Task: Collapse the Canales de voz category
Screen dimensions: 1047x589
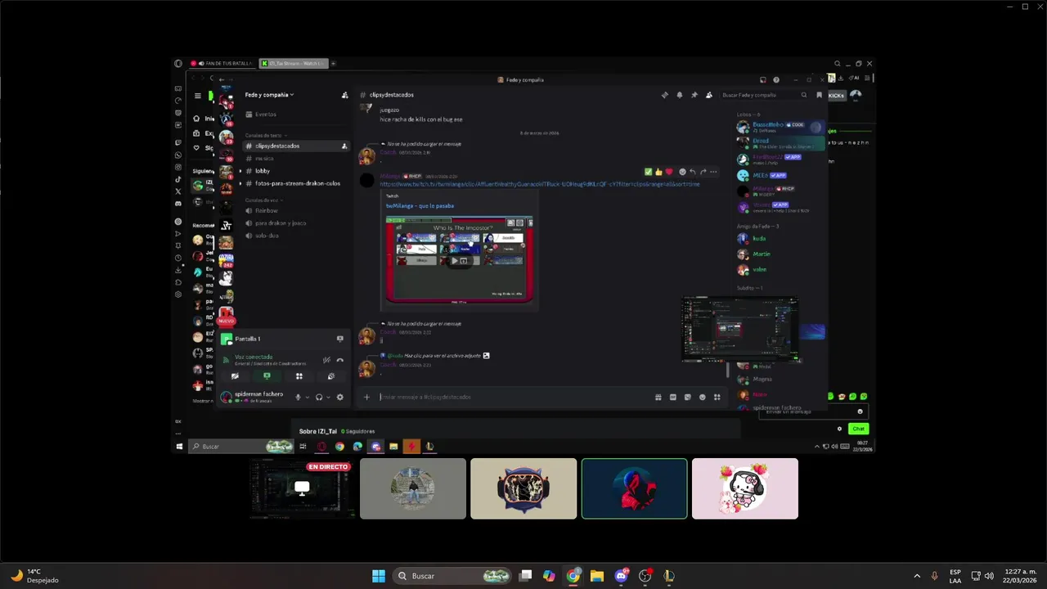Action: click(x=263, y=200)
